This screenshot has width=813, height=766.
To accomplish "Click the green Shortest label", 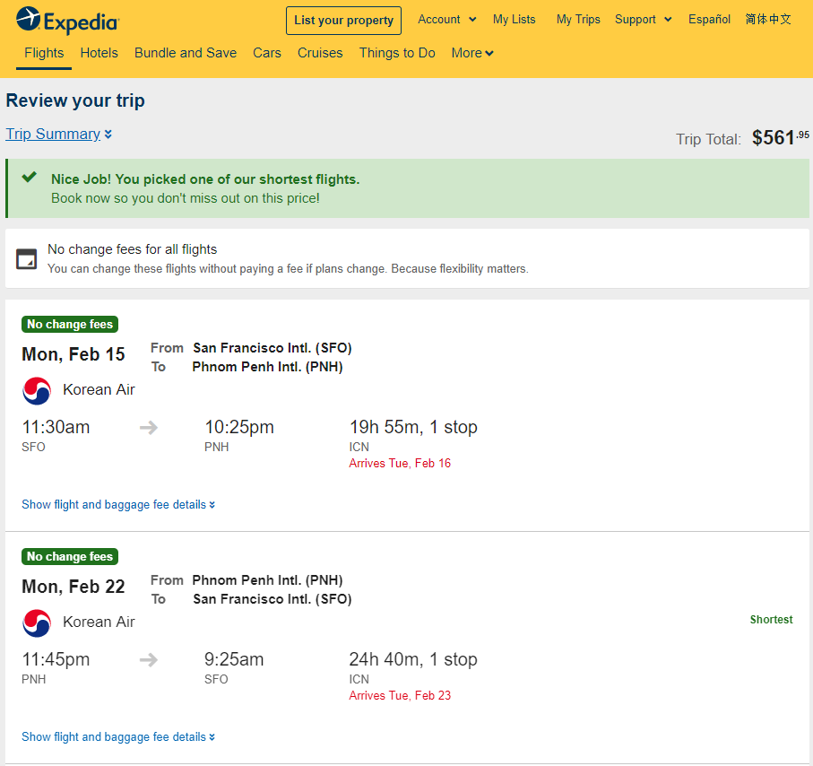I will pyautogui.click(x=771, y=620).
